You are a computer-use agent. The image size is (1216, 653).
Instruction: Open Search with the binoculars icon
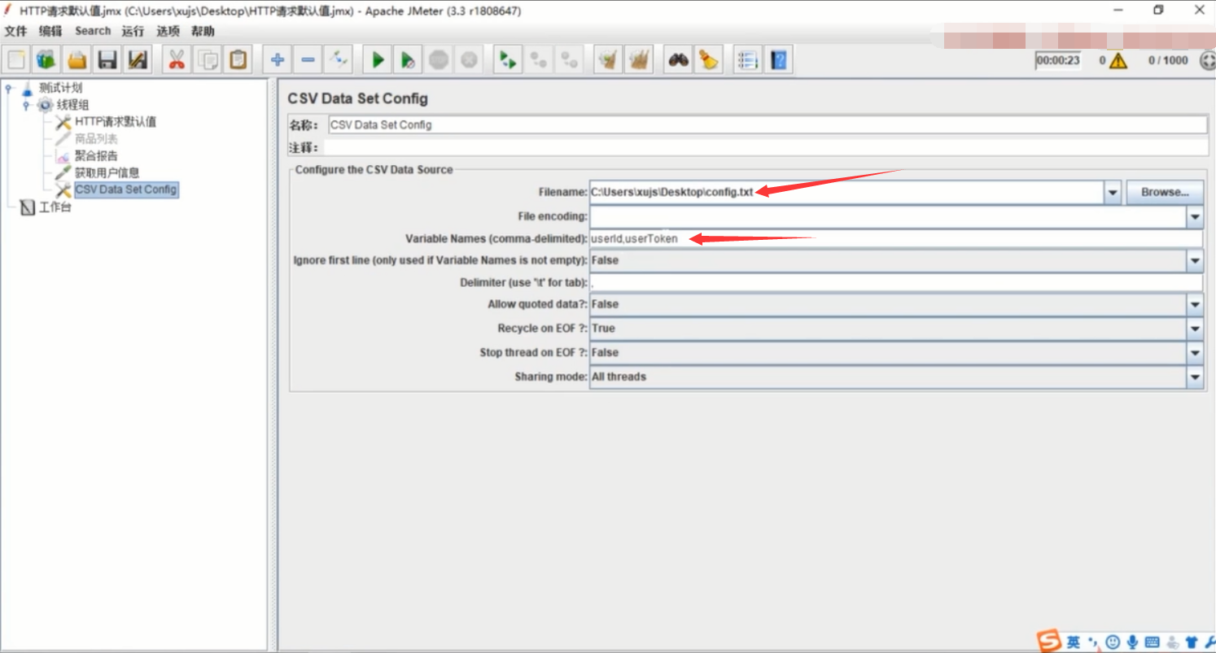tap(678, 59)
